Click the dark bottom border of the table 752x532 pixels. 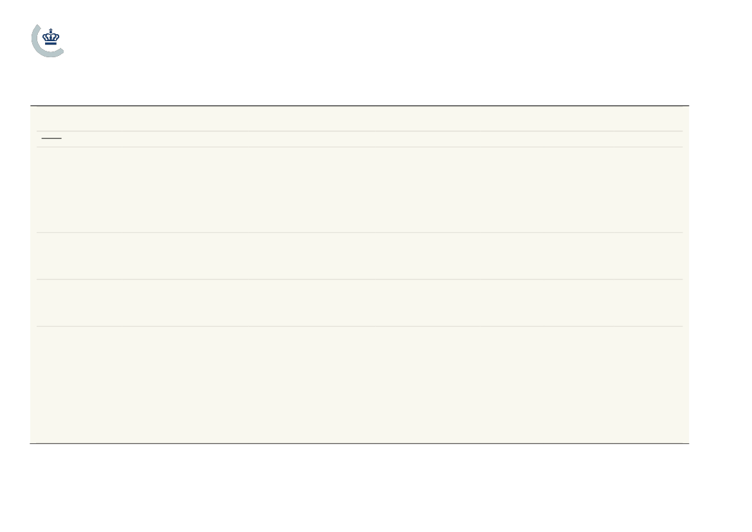[x=360, y=443]
